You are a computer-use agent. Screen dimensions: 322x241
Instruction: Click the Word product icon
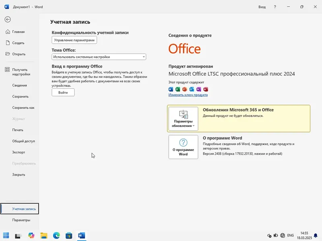(x=171, y=89)
